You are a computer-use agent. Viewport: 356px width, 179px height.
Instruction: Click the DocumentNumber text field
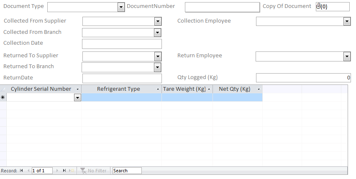pos(222,7)
